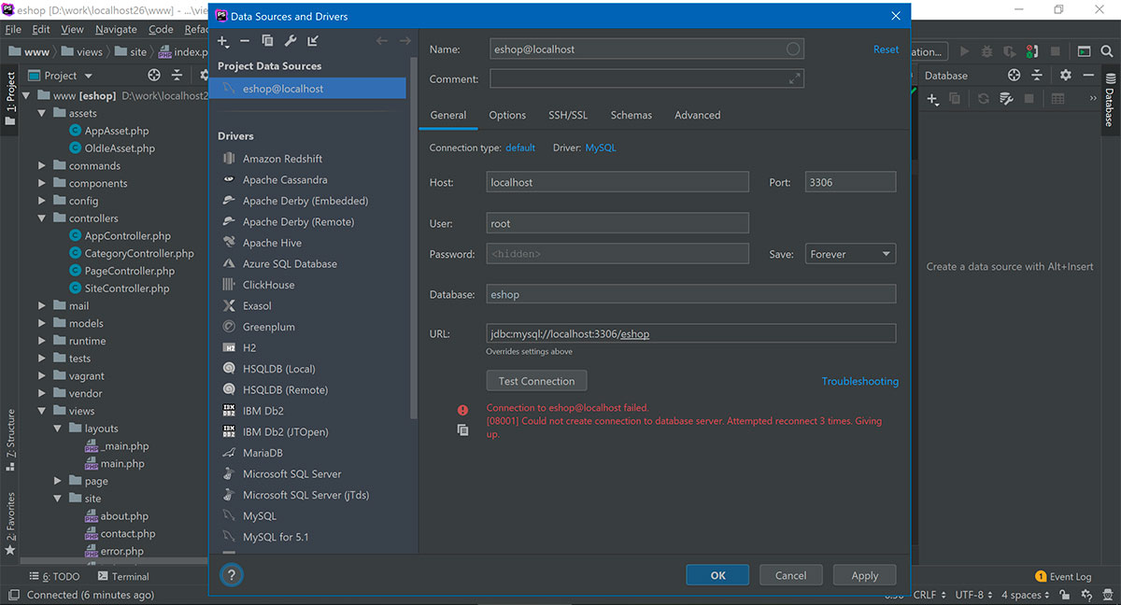Screen dimensions: 1121x605
Task: Switch to the SSH/SSL tab
Action: click(x=568, y=115)
